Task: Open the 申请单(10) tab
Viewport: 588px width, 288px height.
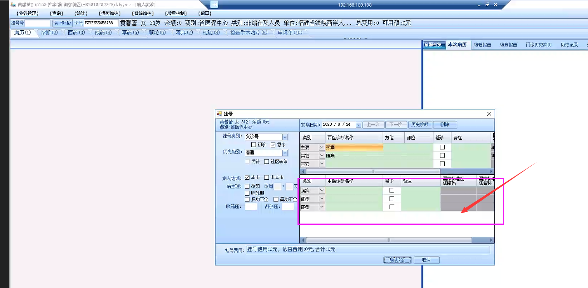Action: (x=290, y=33)
